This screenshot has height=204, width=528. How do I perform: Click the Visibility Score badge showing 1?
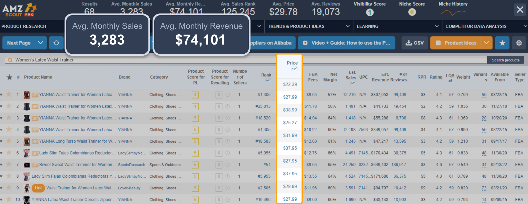coord(370,12)
